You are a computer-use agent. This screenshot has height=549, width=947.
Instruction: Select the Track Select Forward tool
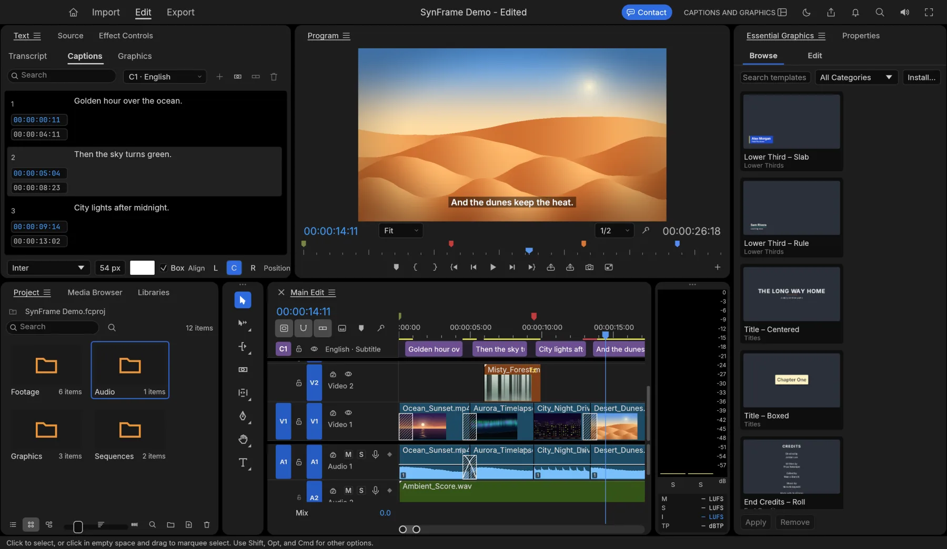tap(243, 324)
